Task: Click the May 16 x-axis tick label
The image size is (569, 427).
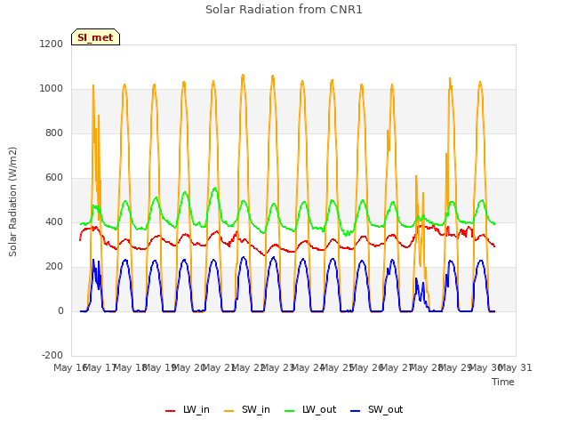Action: tap(70, 367)
